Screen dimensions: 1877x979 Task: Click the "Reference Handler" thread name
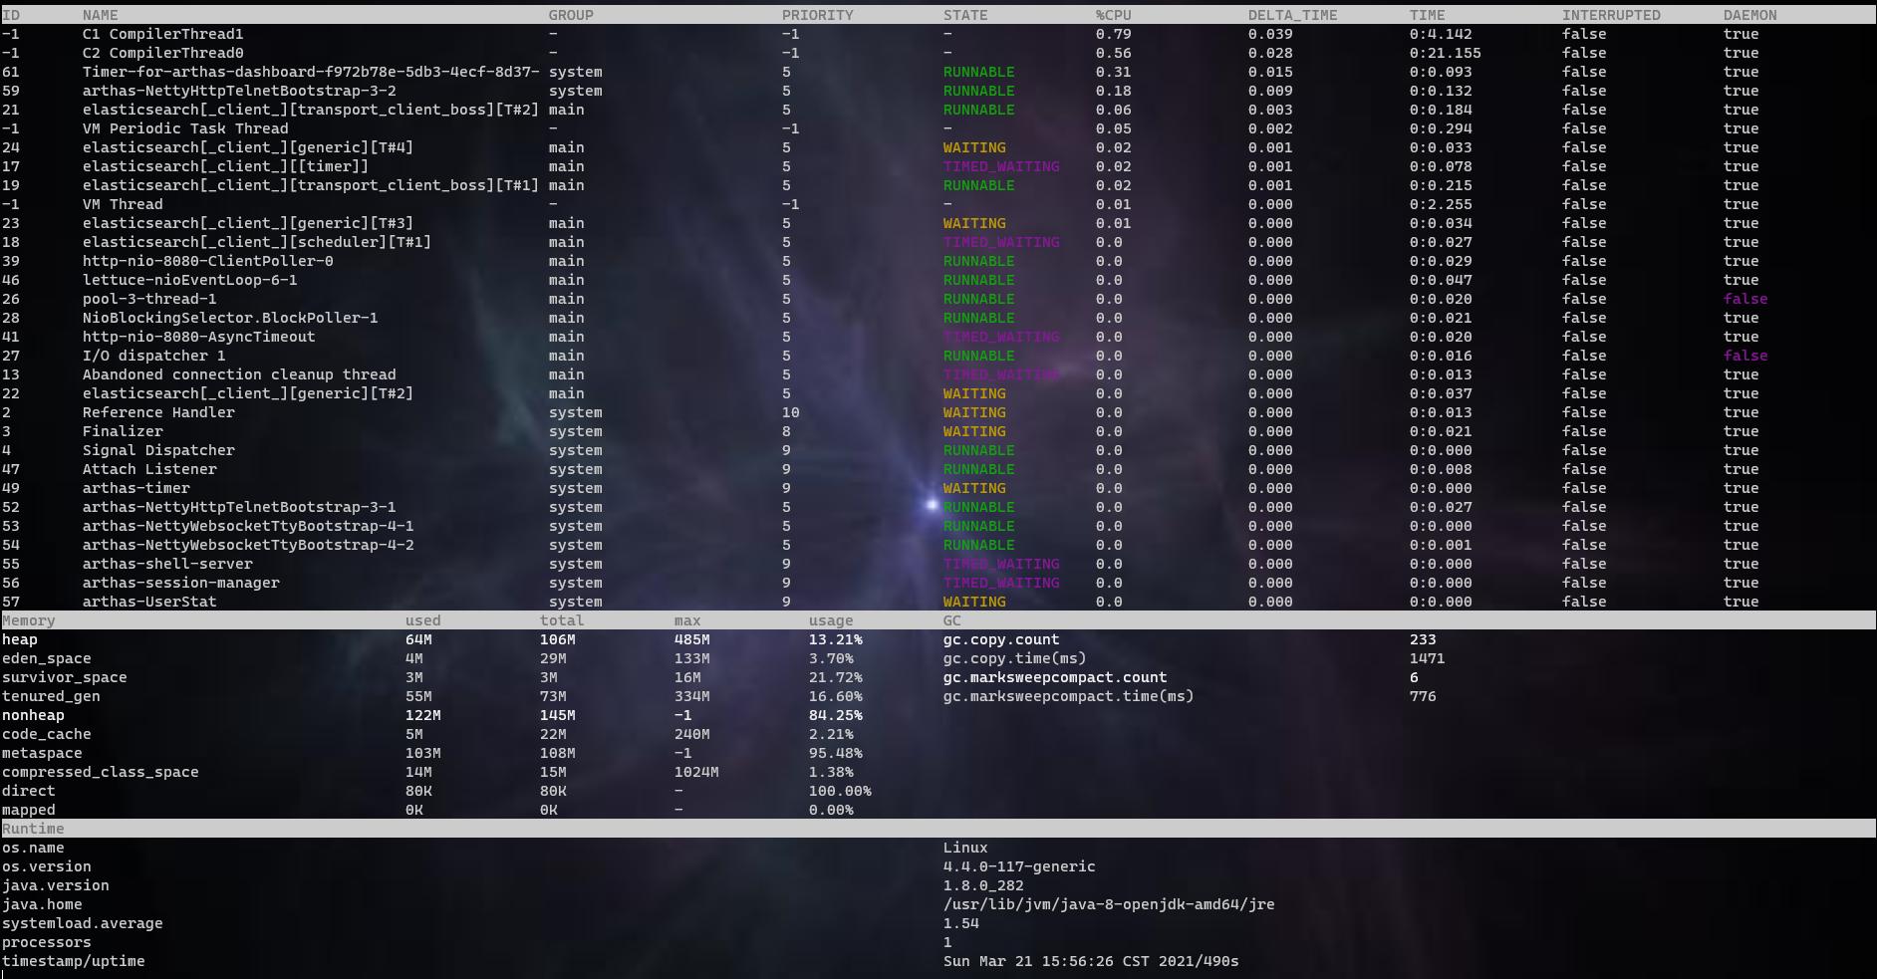click(x=158, y=412)
